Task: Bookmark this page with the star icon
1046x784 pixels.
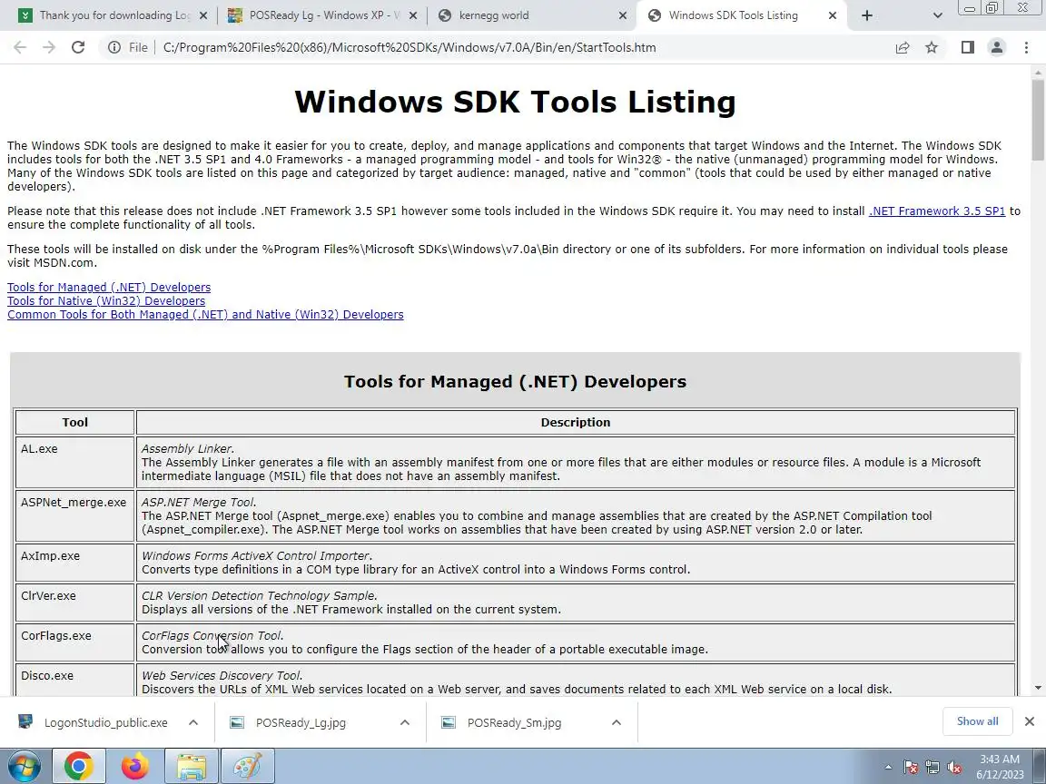Action: click(x=932, y=47)
